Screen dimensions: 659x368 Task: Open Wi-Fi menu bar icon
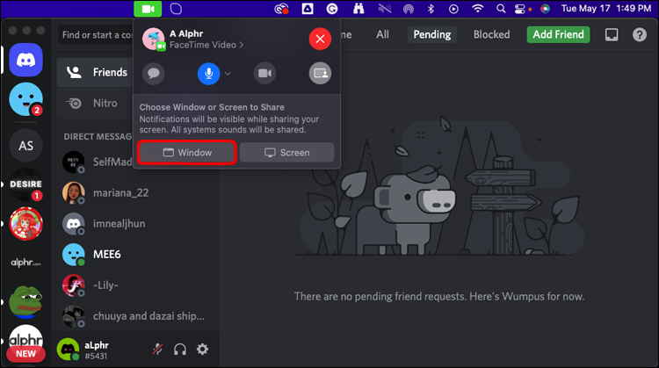point(477,9)
